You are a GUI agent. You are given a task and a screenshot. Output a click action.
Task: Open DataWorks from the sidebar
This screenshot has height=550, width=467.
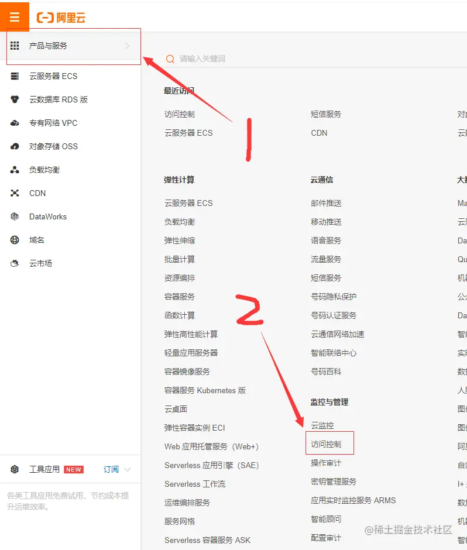pos(48,216)
